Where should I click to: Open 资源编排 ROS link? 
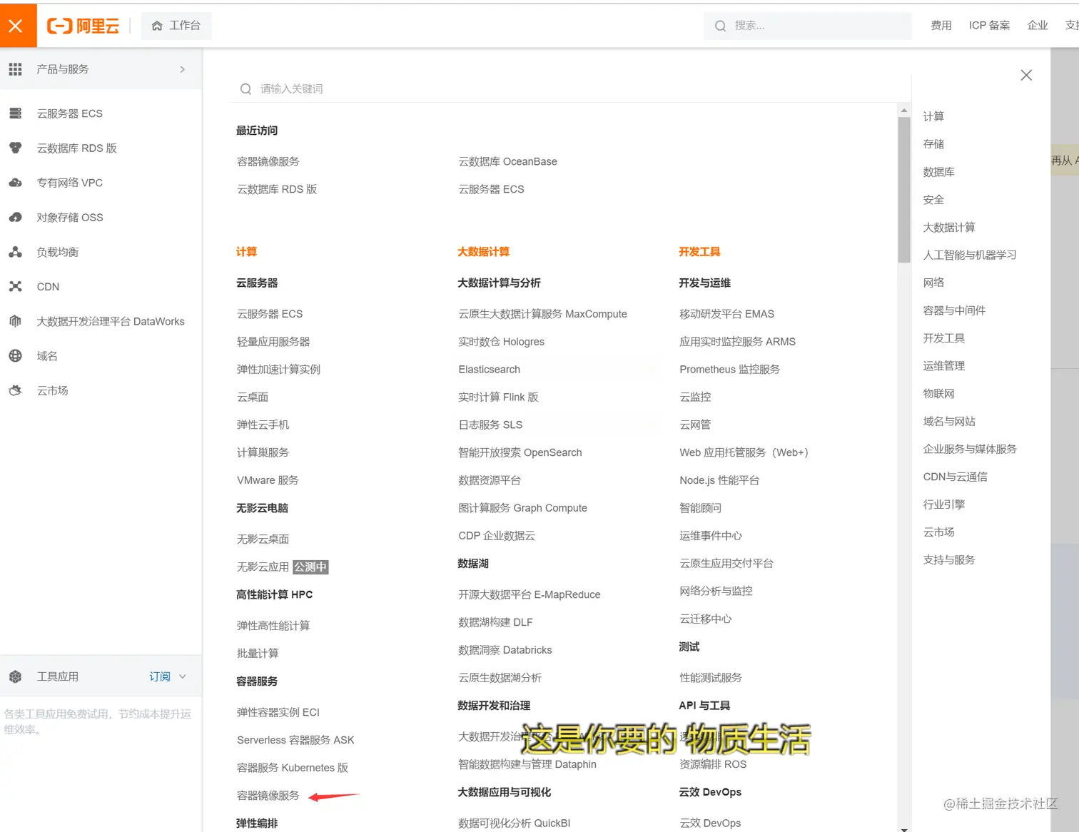click(x=713, y=764)
